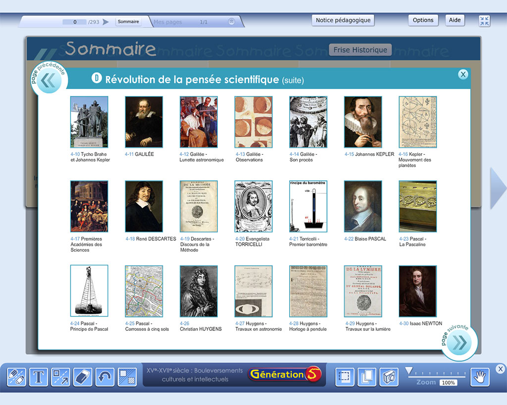Select the eraser tool
Image resolution: width=507 pixels, height=405 pixels.
(x=83, y=377)
